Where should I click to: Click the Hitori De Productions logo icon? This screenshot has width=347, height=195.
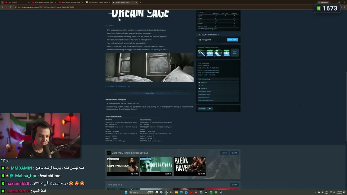[x=109, y=153]
